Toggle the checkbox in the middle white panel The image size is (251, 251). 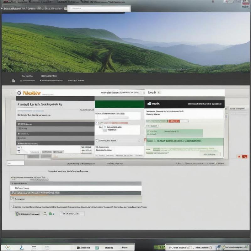[97, 141]
